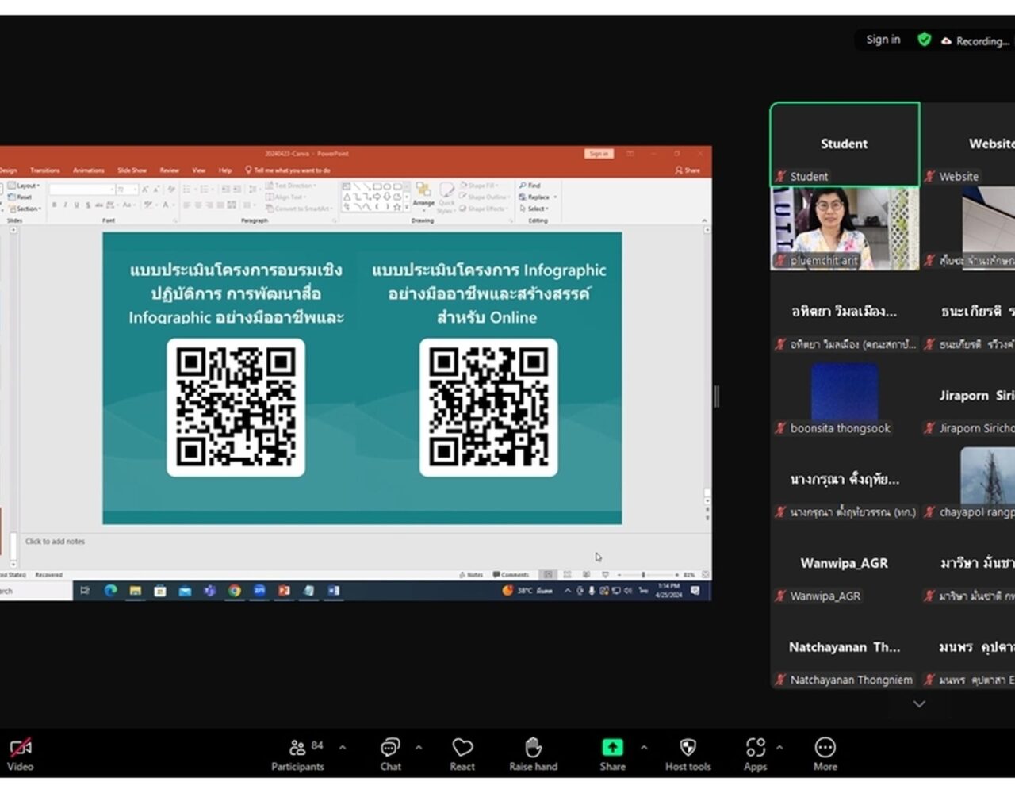
Task: Expand the caret next to Participants
Action: 343,747
